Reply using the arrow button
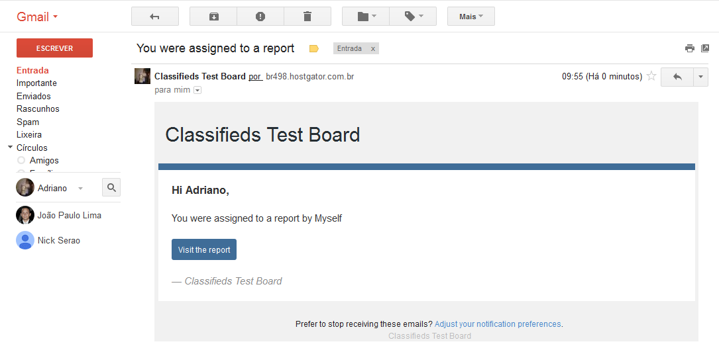The height and width of the screenshot is (350, 719). pyautogui.click(x=677, y=77)
